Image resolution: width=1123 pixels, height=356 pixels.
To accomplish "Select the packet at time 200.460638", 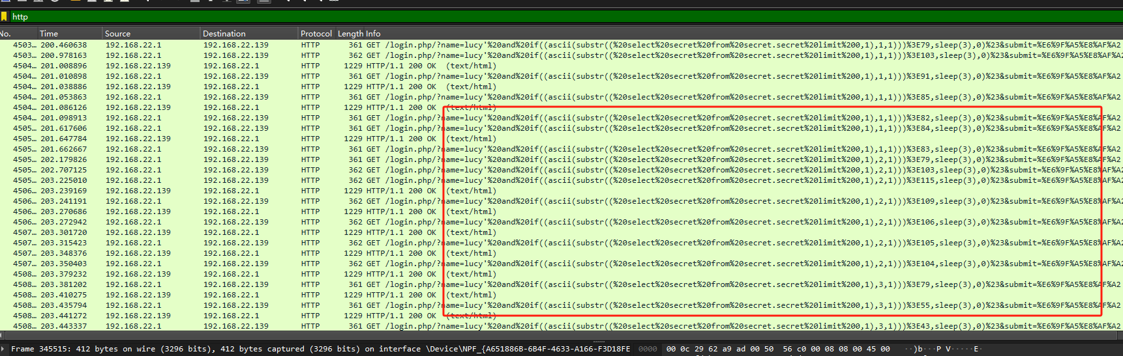I will click(63, 45).
